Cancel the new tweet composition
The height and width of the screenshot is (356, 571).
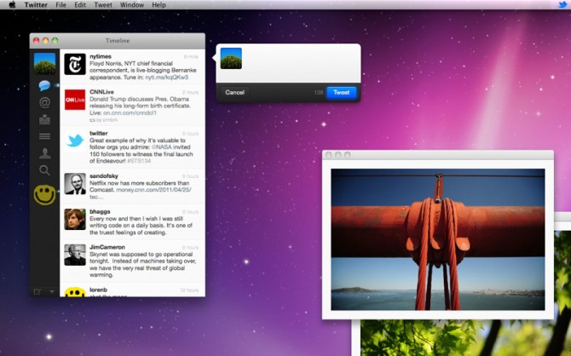coord(234,92)
